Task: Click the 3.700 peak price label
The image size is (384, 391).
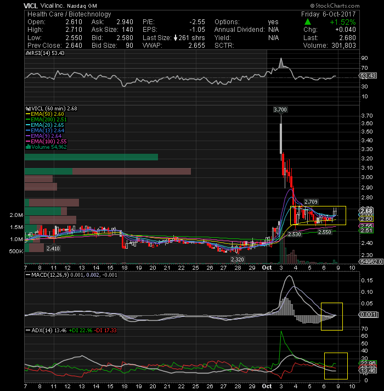Action: pyautogui.click(x=280, y=110)
